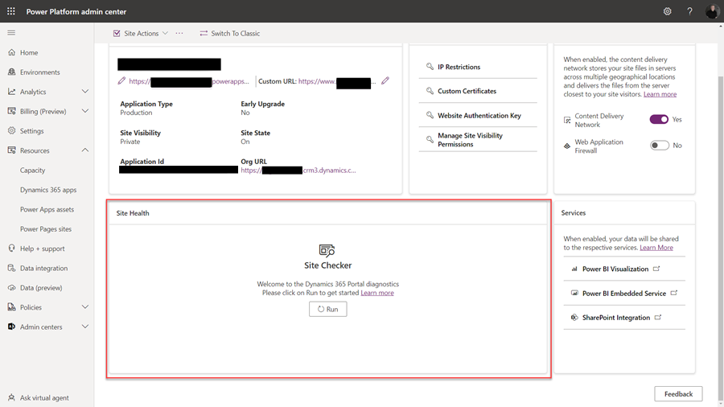724x407 pixels.
Task: Expand the Analytics section chevron
Action: [x=85, y=92]
